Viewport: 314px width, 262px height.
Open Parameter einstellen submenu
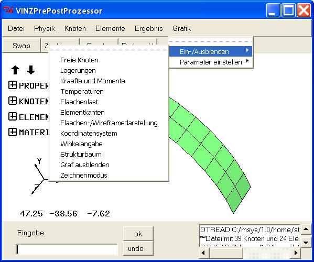pyautogui.click(x=211, y=62)
